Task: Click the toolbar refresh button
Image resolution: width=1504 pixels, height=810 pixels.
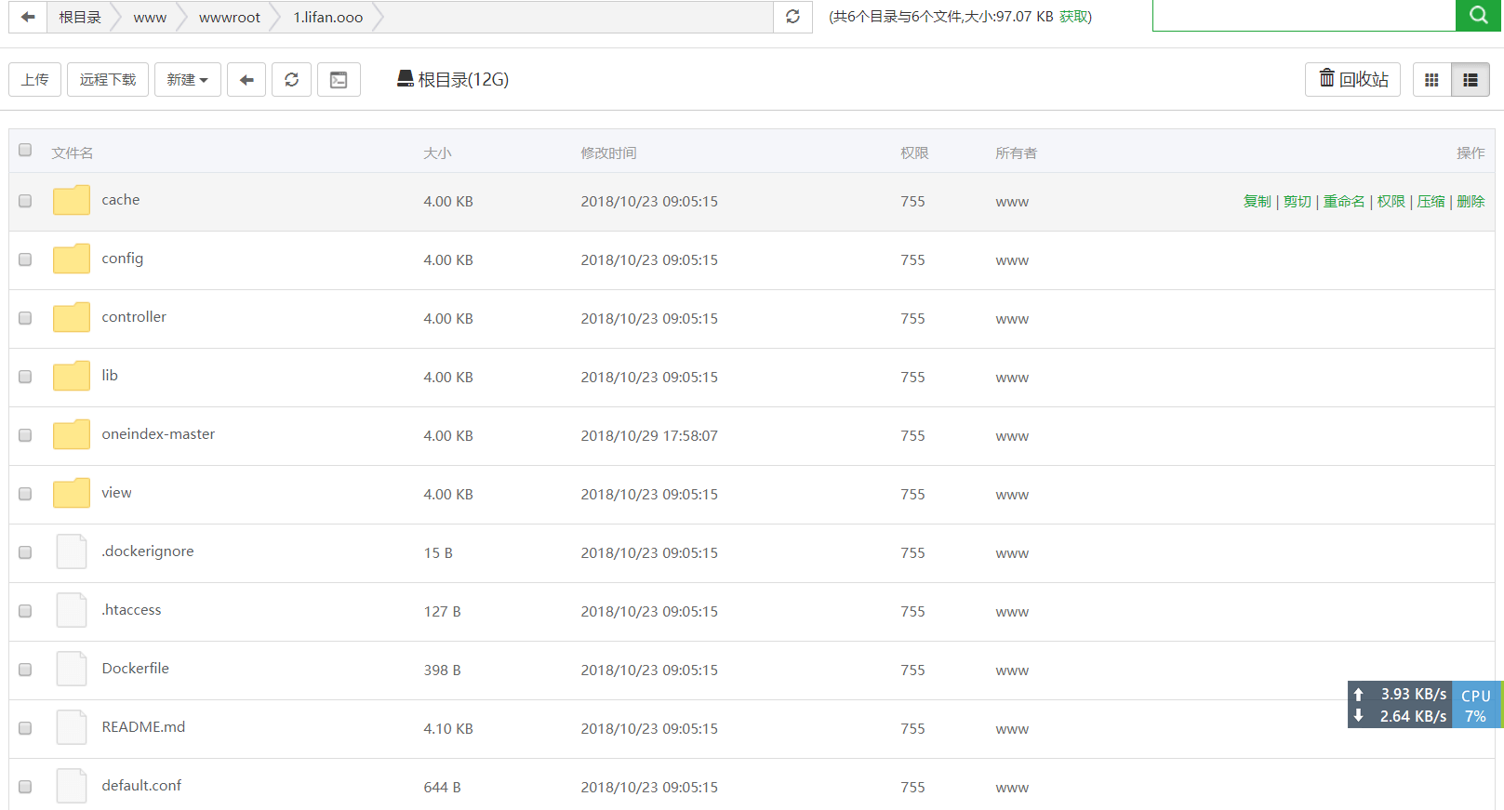Action: coord(291,80)
